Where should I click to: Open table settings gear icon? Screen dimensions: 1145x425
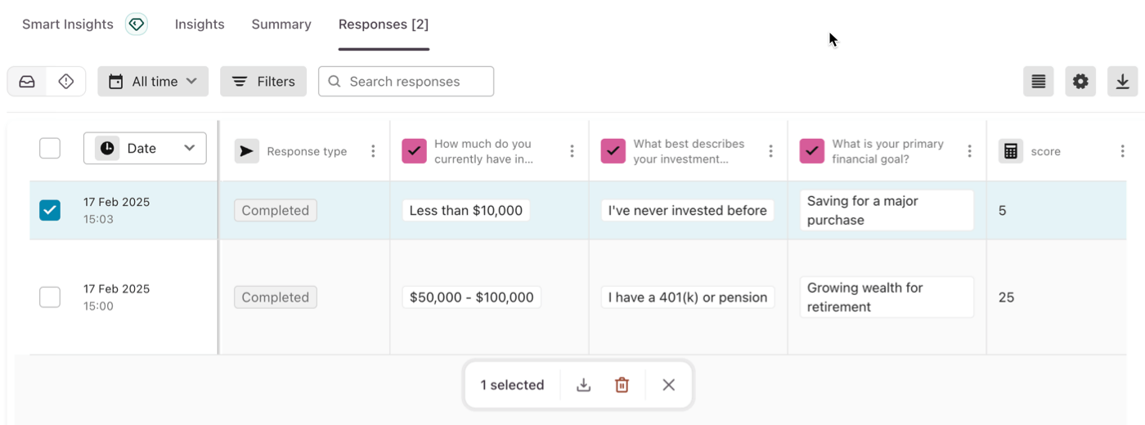1080,82
